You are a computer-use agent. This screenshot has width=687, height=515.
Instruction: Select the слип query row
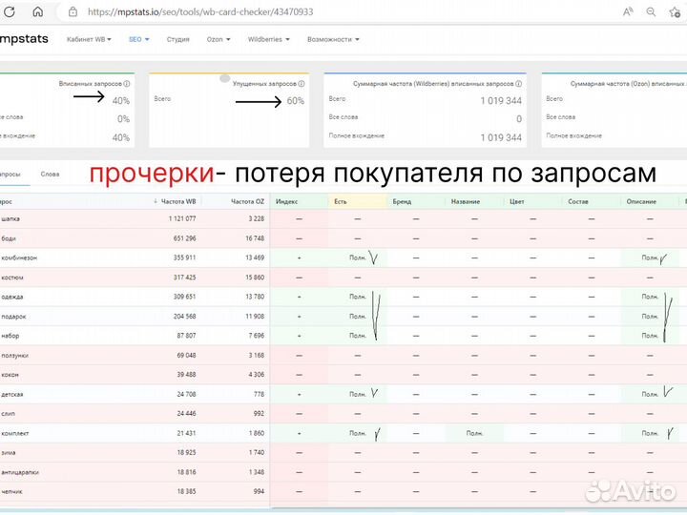click(343, 413)
